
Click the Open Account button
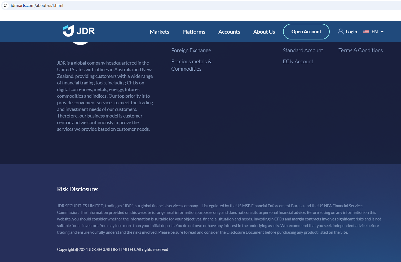306,32
